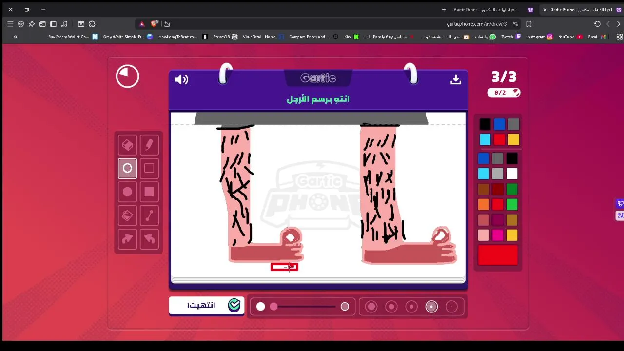Pick the dark red color swatch
The image size is (624, 351).
[497, 189]
